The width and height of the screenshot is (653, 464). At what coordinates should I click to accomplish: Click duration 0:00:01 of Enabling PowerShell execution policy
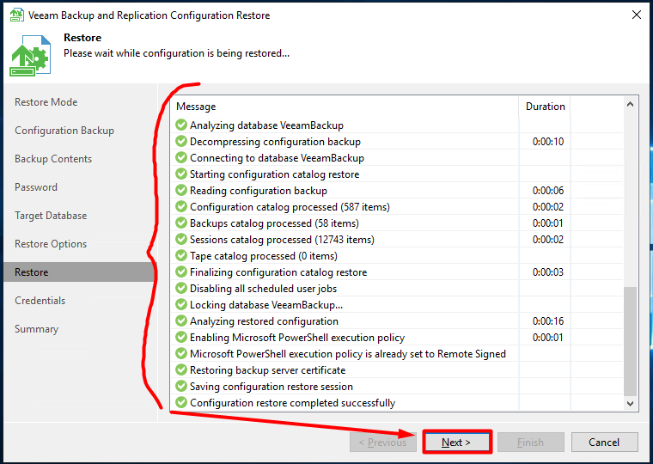pyautogui.click(x=548, y=338)
